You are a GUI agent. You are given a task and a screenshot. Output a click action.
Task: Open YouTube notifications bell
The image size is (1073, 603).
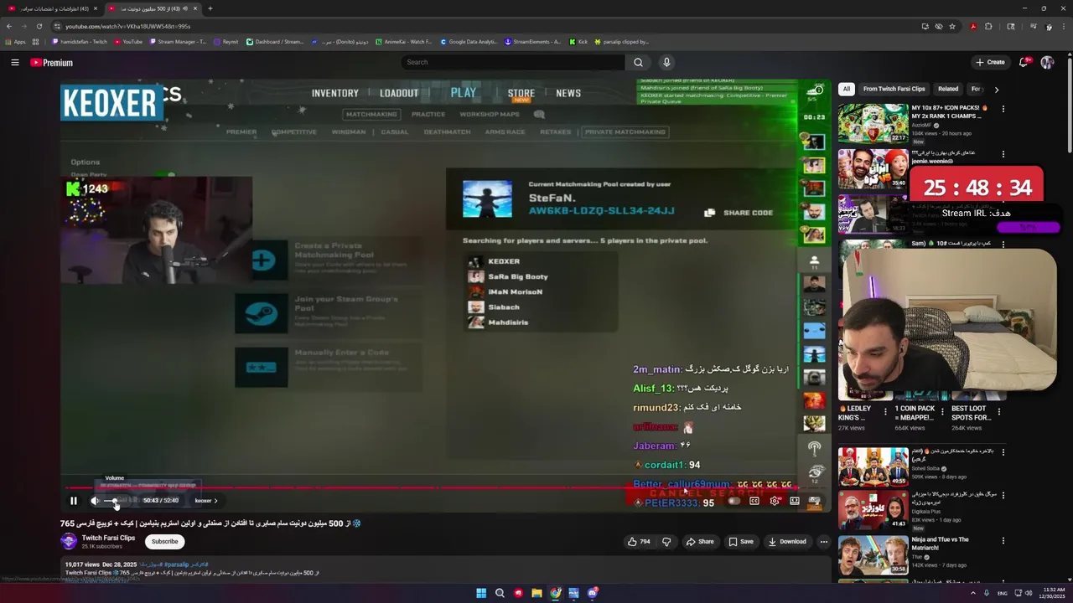coord(1024,62)
